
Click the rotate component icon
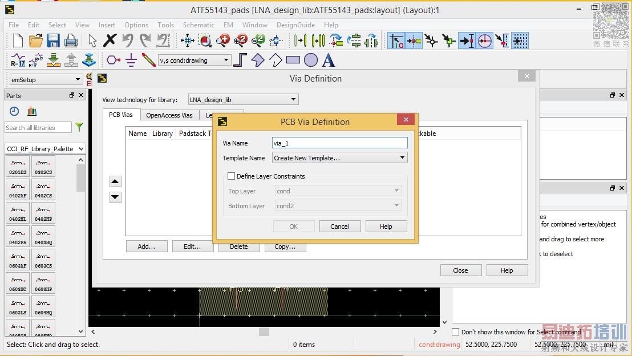[336, 41]
